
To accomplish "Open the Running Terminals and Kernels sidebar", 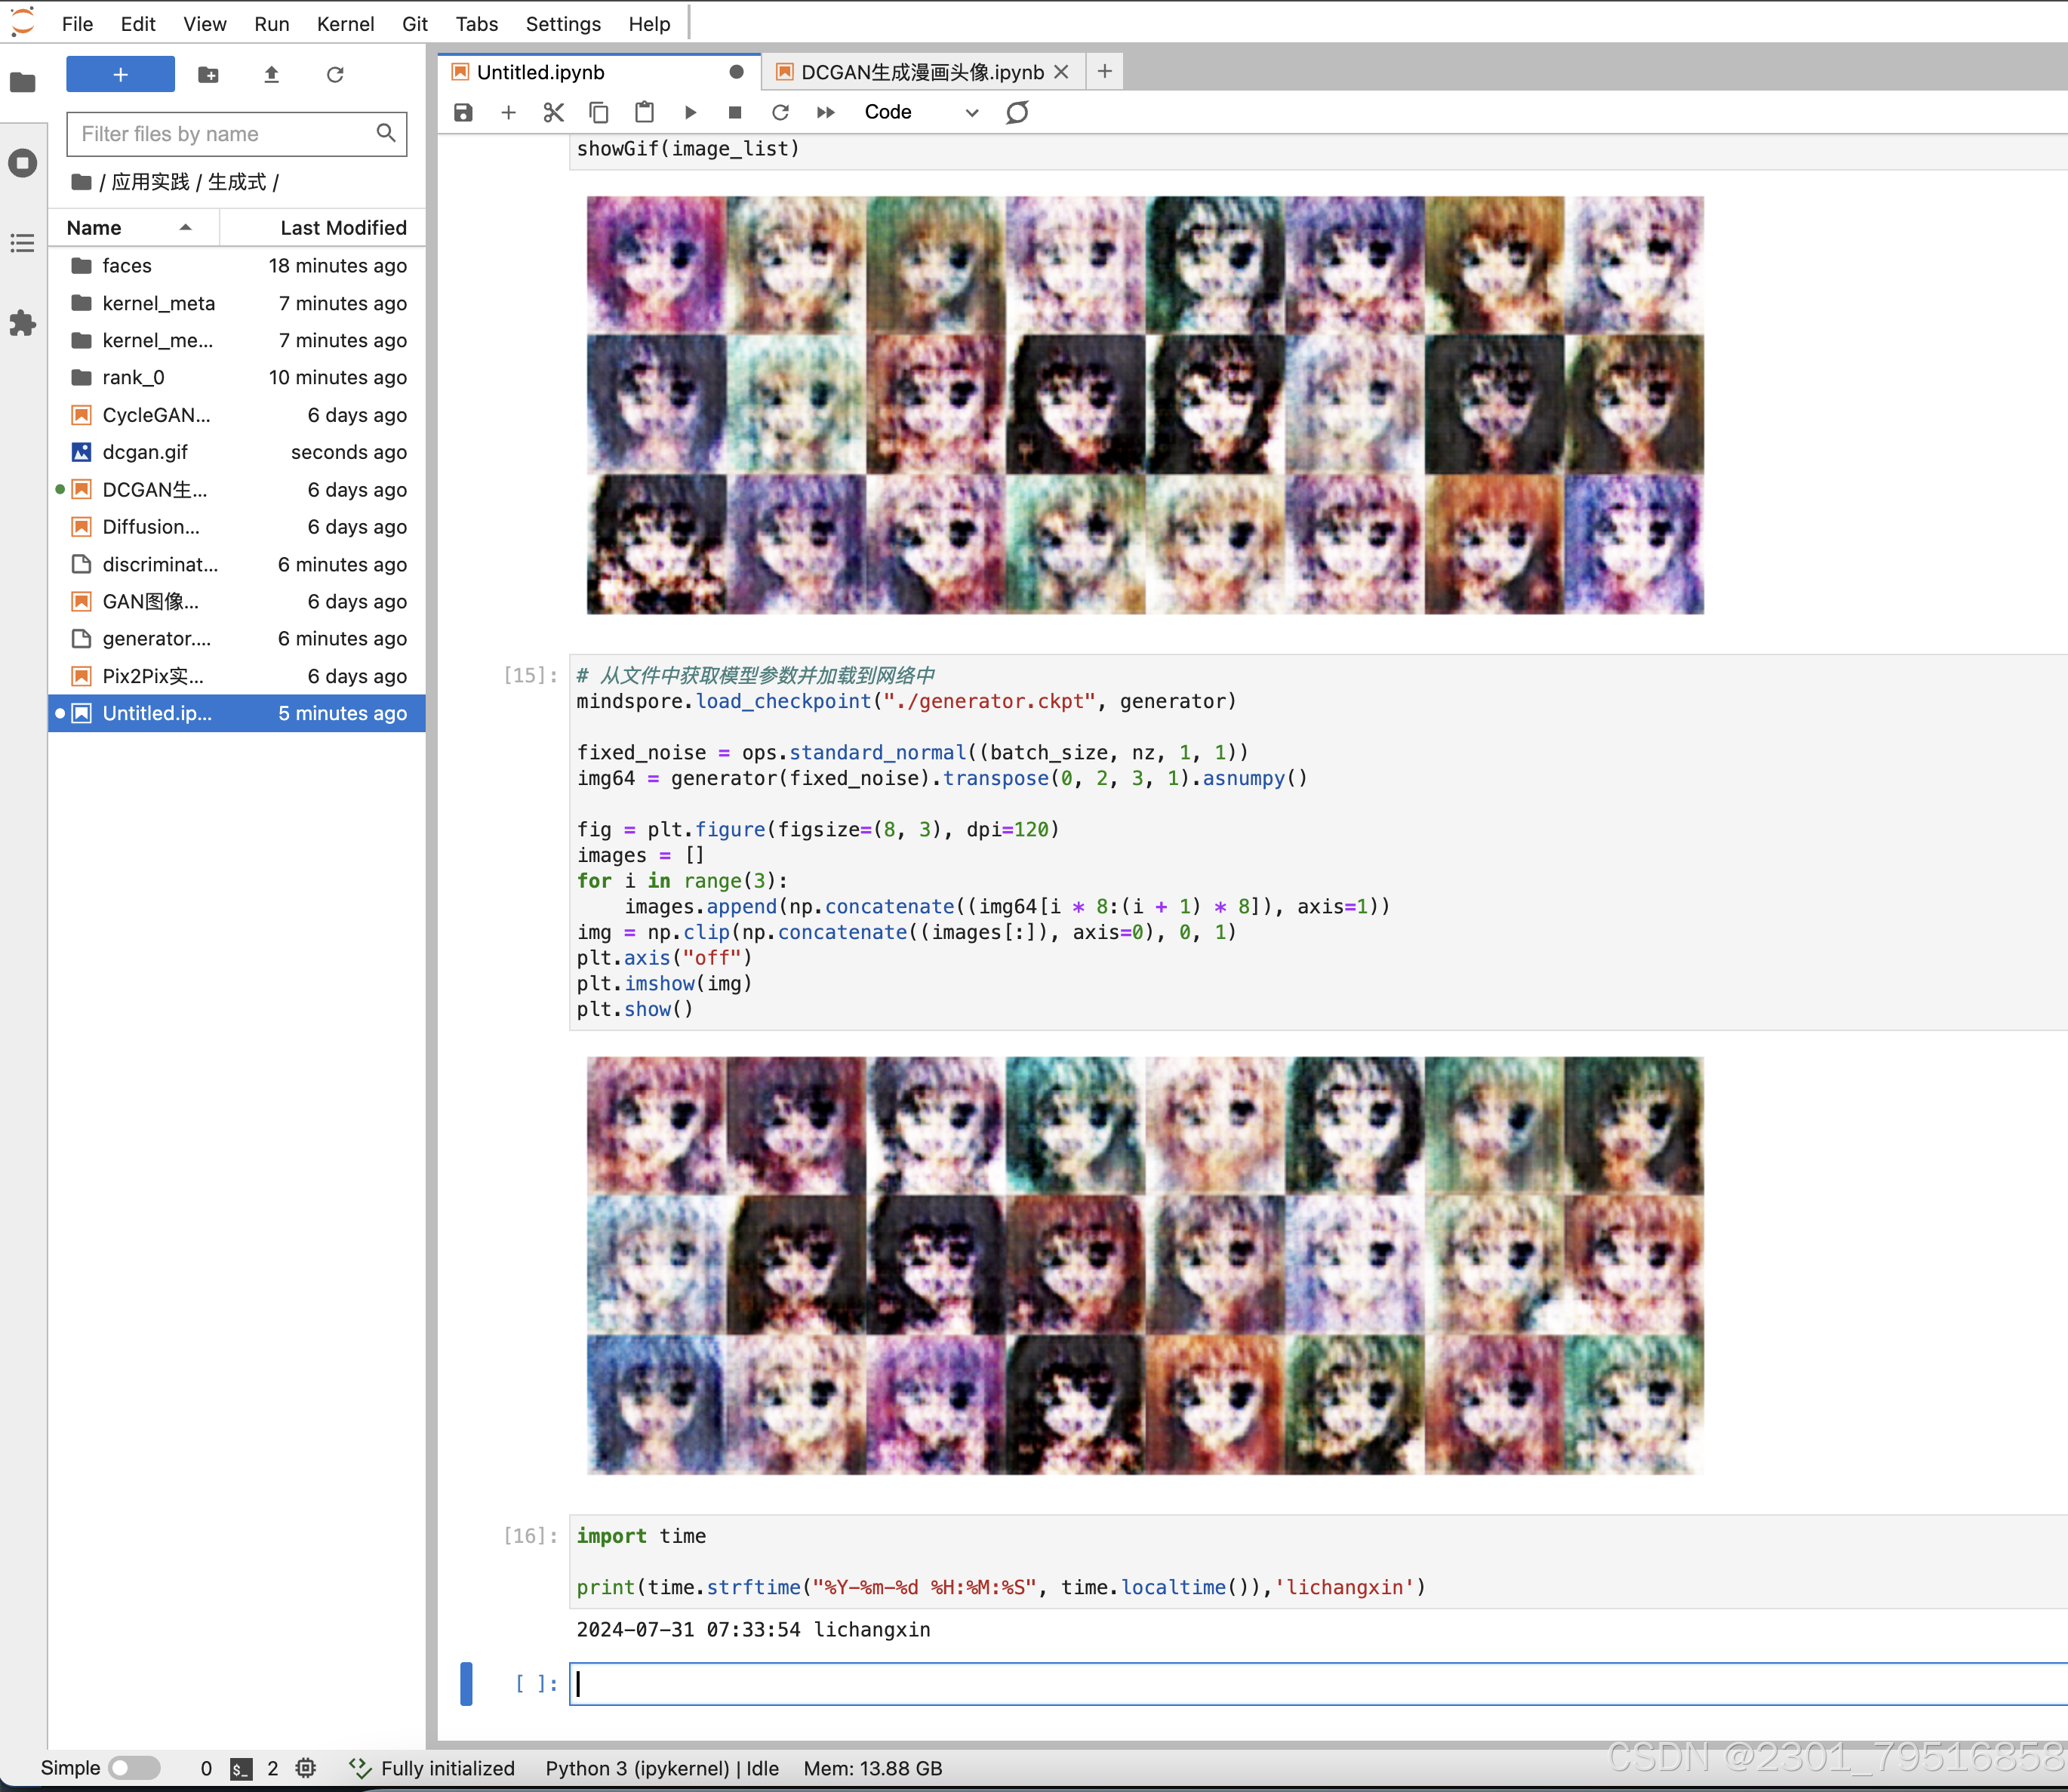I will 22,163.
